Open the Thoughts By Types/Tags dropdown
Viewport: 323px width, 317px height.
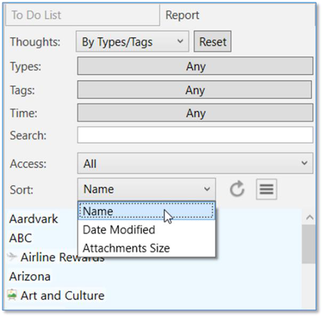click(132, 42)
